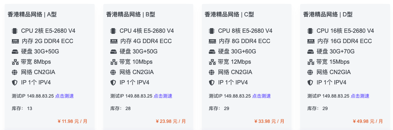Click the IP shield icon in B型 card
This screenshot has width=393, height=130.
[x=113, y=83]
